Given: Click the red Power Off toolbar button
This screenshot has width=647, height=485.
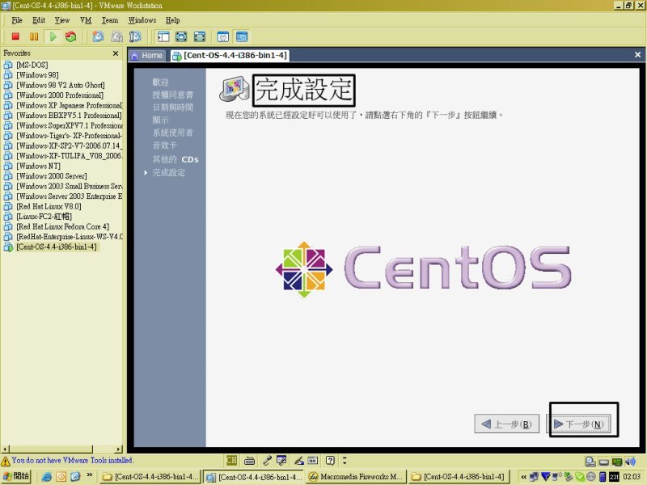Looking at the screenshot, I should [x=15, y=36].
